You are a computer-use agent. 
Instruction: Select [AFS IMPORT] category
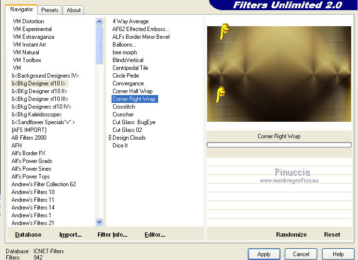[x=29, y=130]
